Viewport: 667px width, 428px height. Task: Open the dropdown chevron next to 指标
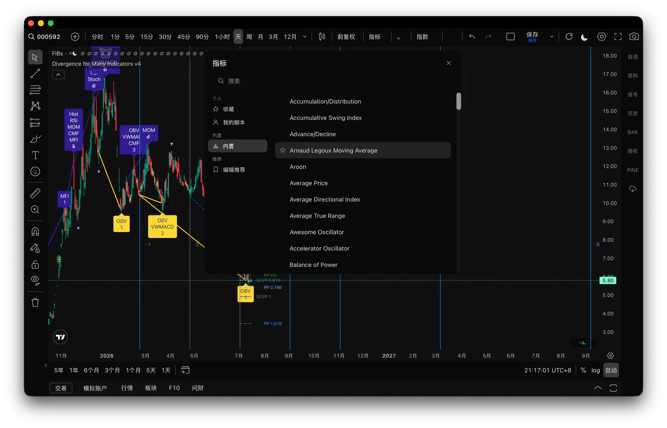[398, 38]
